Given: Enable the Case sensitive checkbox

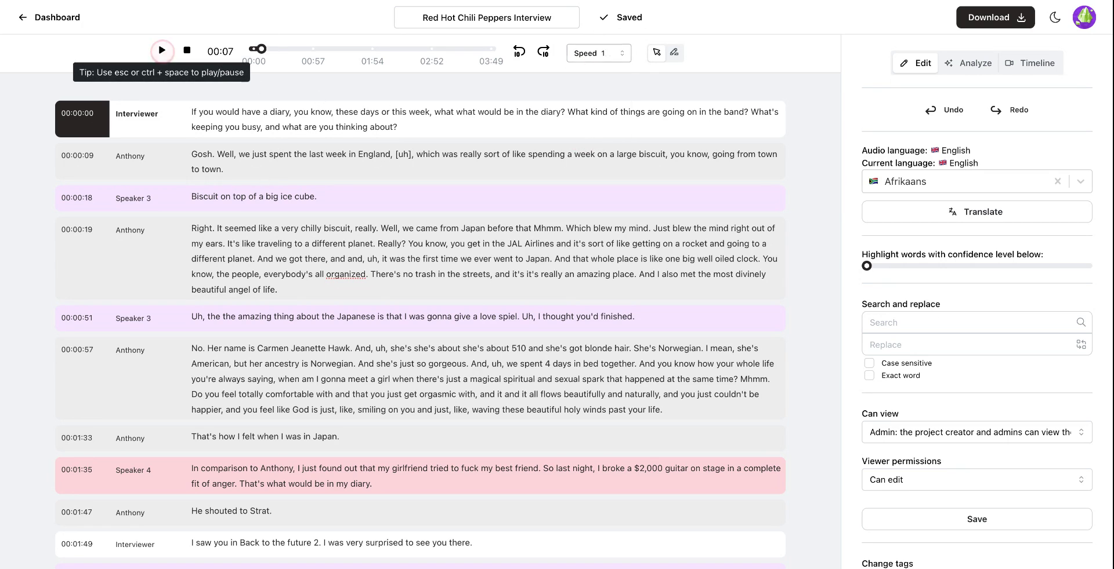Looking at the screenshot, I should click(x=869, y=363).
